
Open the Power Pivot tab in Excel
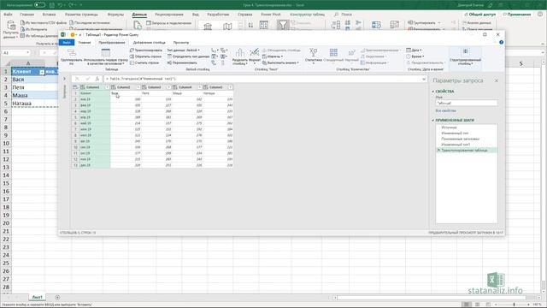pos(271,15)
